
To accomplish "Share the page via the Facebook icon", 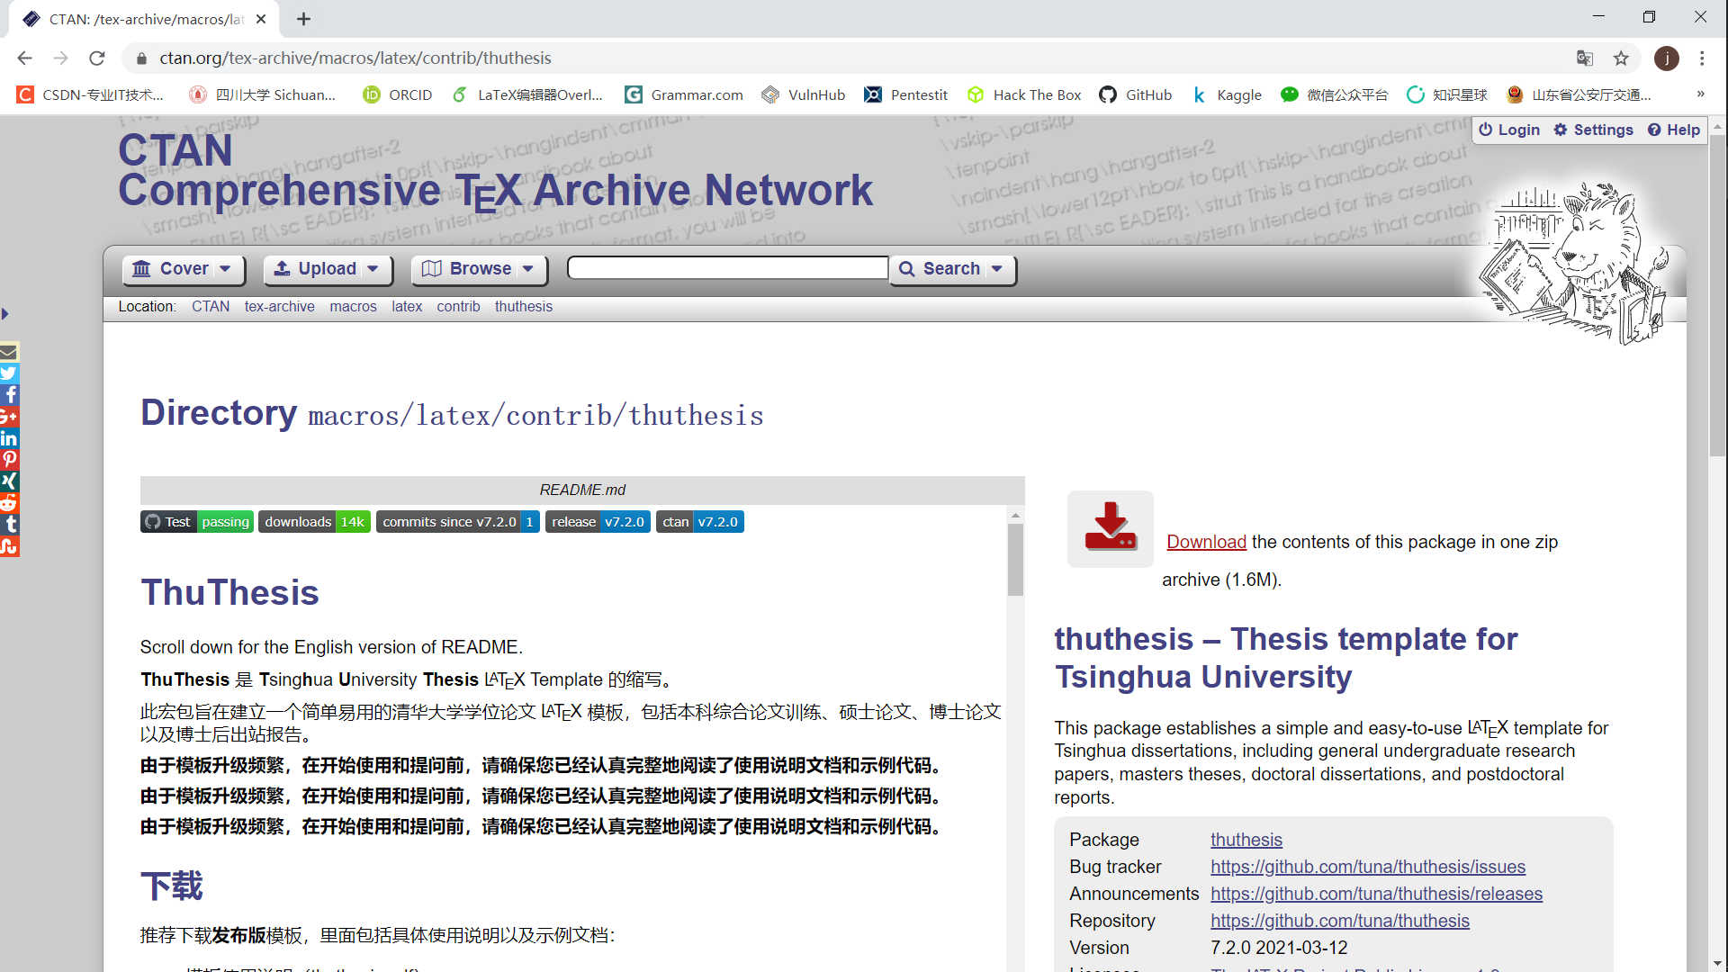I will (x=9, y=395).
